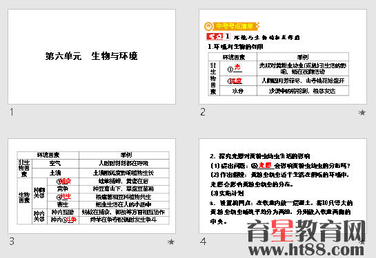
Task: Click the 寄生 cell in the slide 3 table
Action: (63, 204)
